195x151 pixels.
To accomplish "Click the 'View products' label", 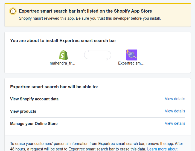I will (x=23, y=111).
